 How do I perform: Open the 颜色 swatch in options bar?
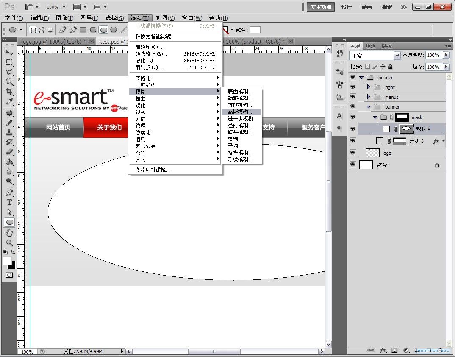pos(255,30)
